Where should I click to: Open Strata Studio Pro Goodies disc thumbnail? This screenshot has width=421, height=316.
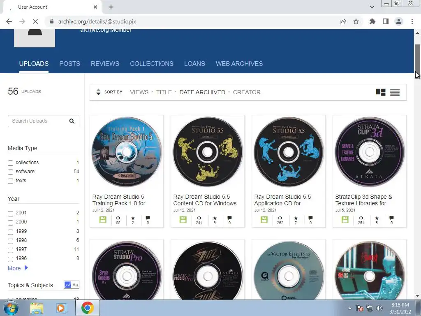pos(127,270)
